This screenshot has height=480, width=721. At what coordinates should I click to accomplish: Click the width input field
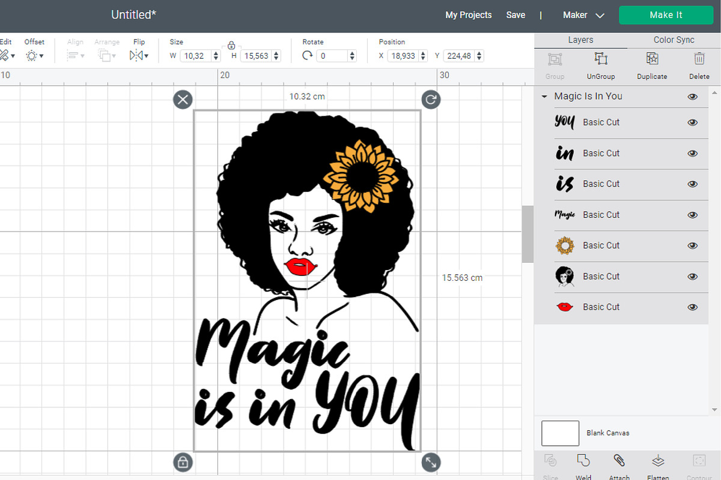point(196,56)
